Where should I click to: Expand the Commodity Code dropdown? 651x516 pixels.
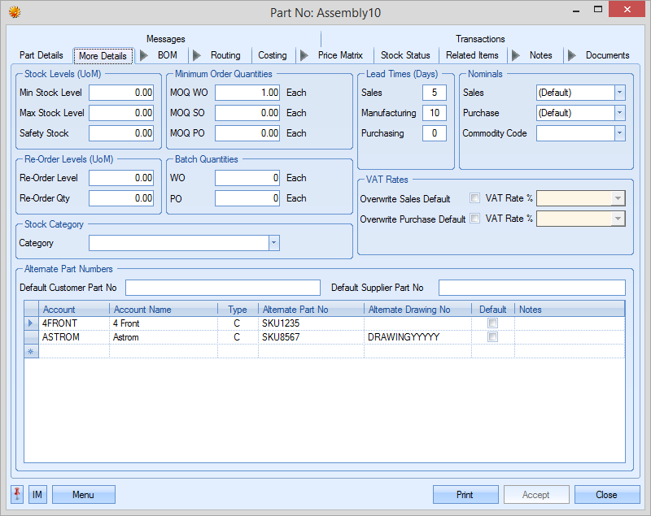tap(619, 133)
